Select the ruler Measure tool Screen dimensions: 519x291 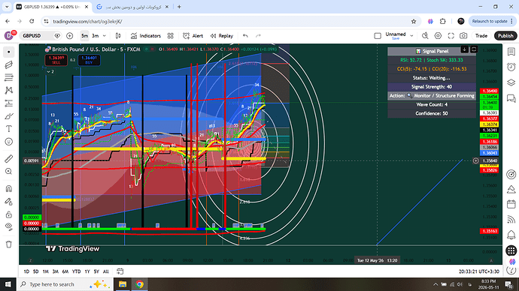[9, 159]
